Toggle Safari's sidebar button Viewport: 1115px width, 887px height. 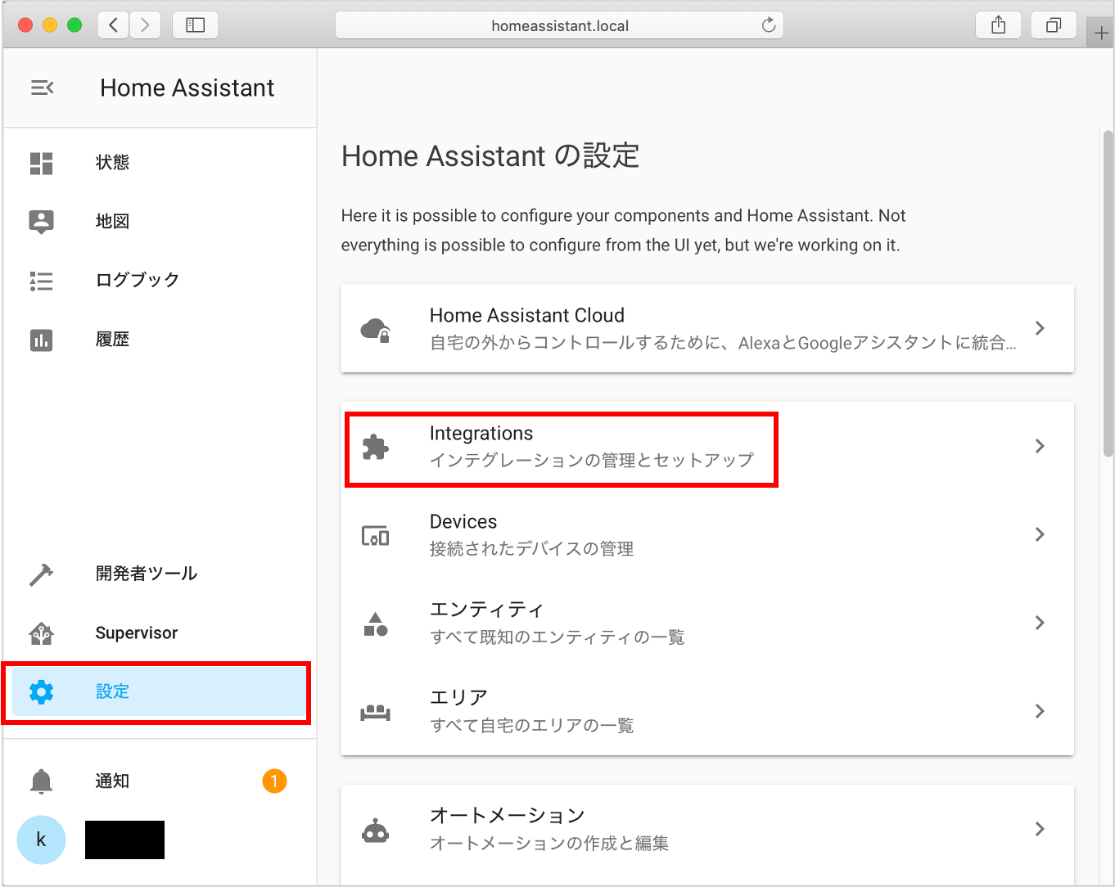click(x=195, y=25)
